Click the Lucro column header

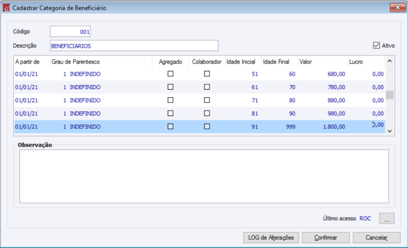[366, 62]
